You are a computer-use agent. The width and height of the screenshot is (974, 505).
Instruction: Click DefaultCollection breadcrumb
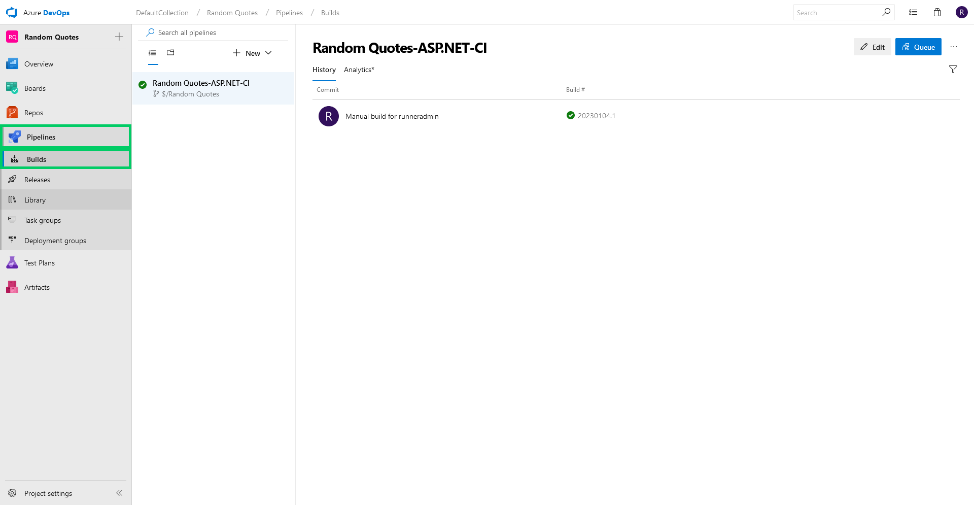[162, 13]
